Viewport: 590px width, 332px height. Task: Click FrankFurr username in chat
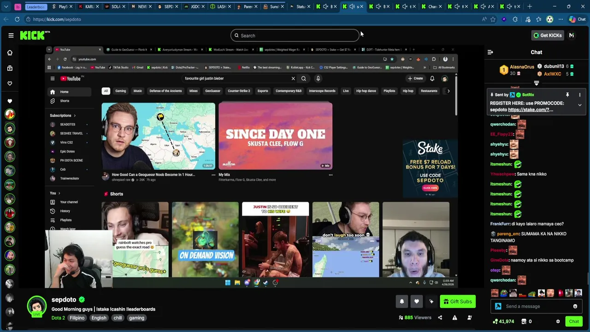pos(501,224)
